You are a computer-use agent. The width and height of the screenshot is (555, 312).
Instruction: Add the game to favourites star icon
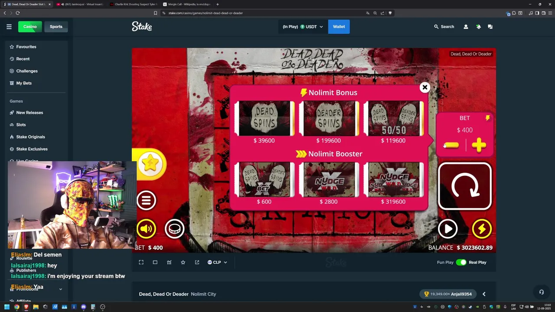[183, 262]
